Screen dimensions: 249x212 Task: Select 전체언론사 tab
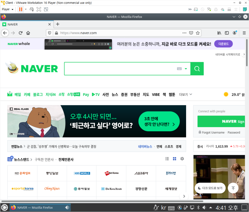[66, 159]
